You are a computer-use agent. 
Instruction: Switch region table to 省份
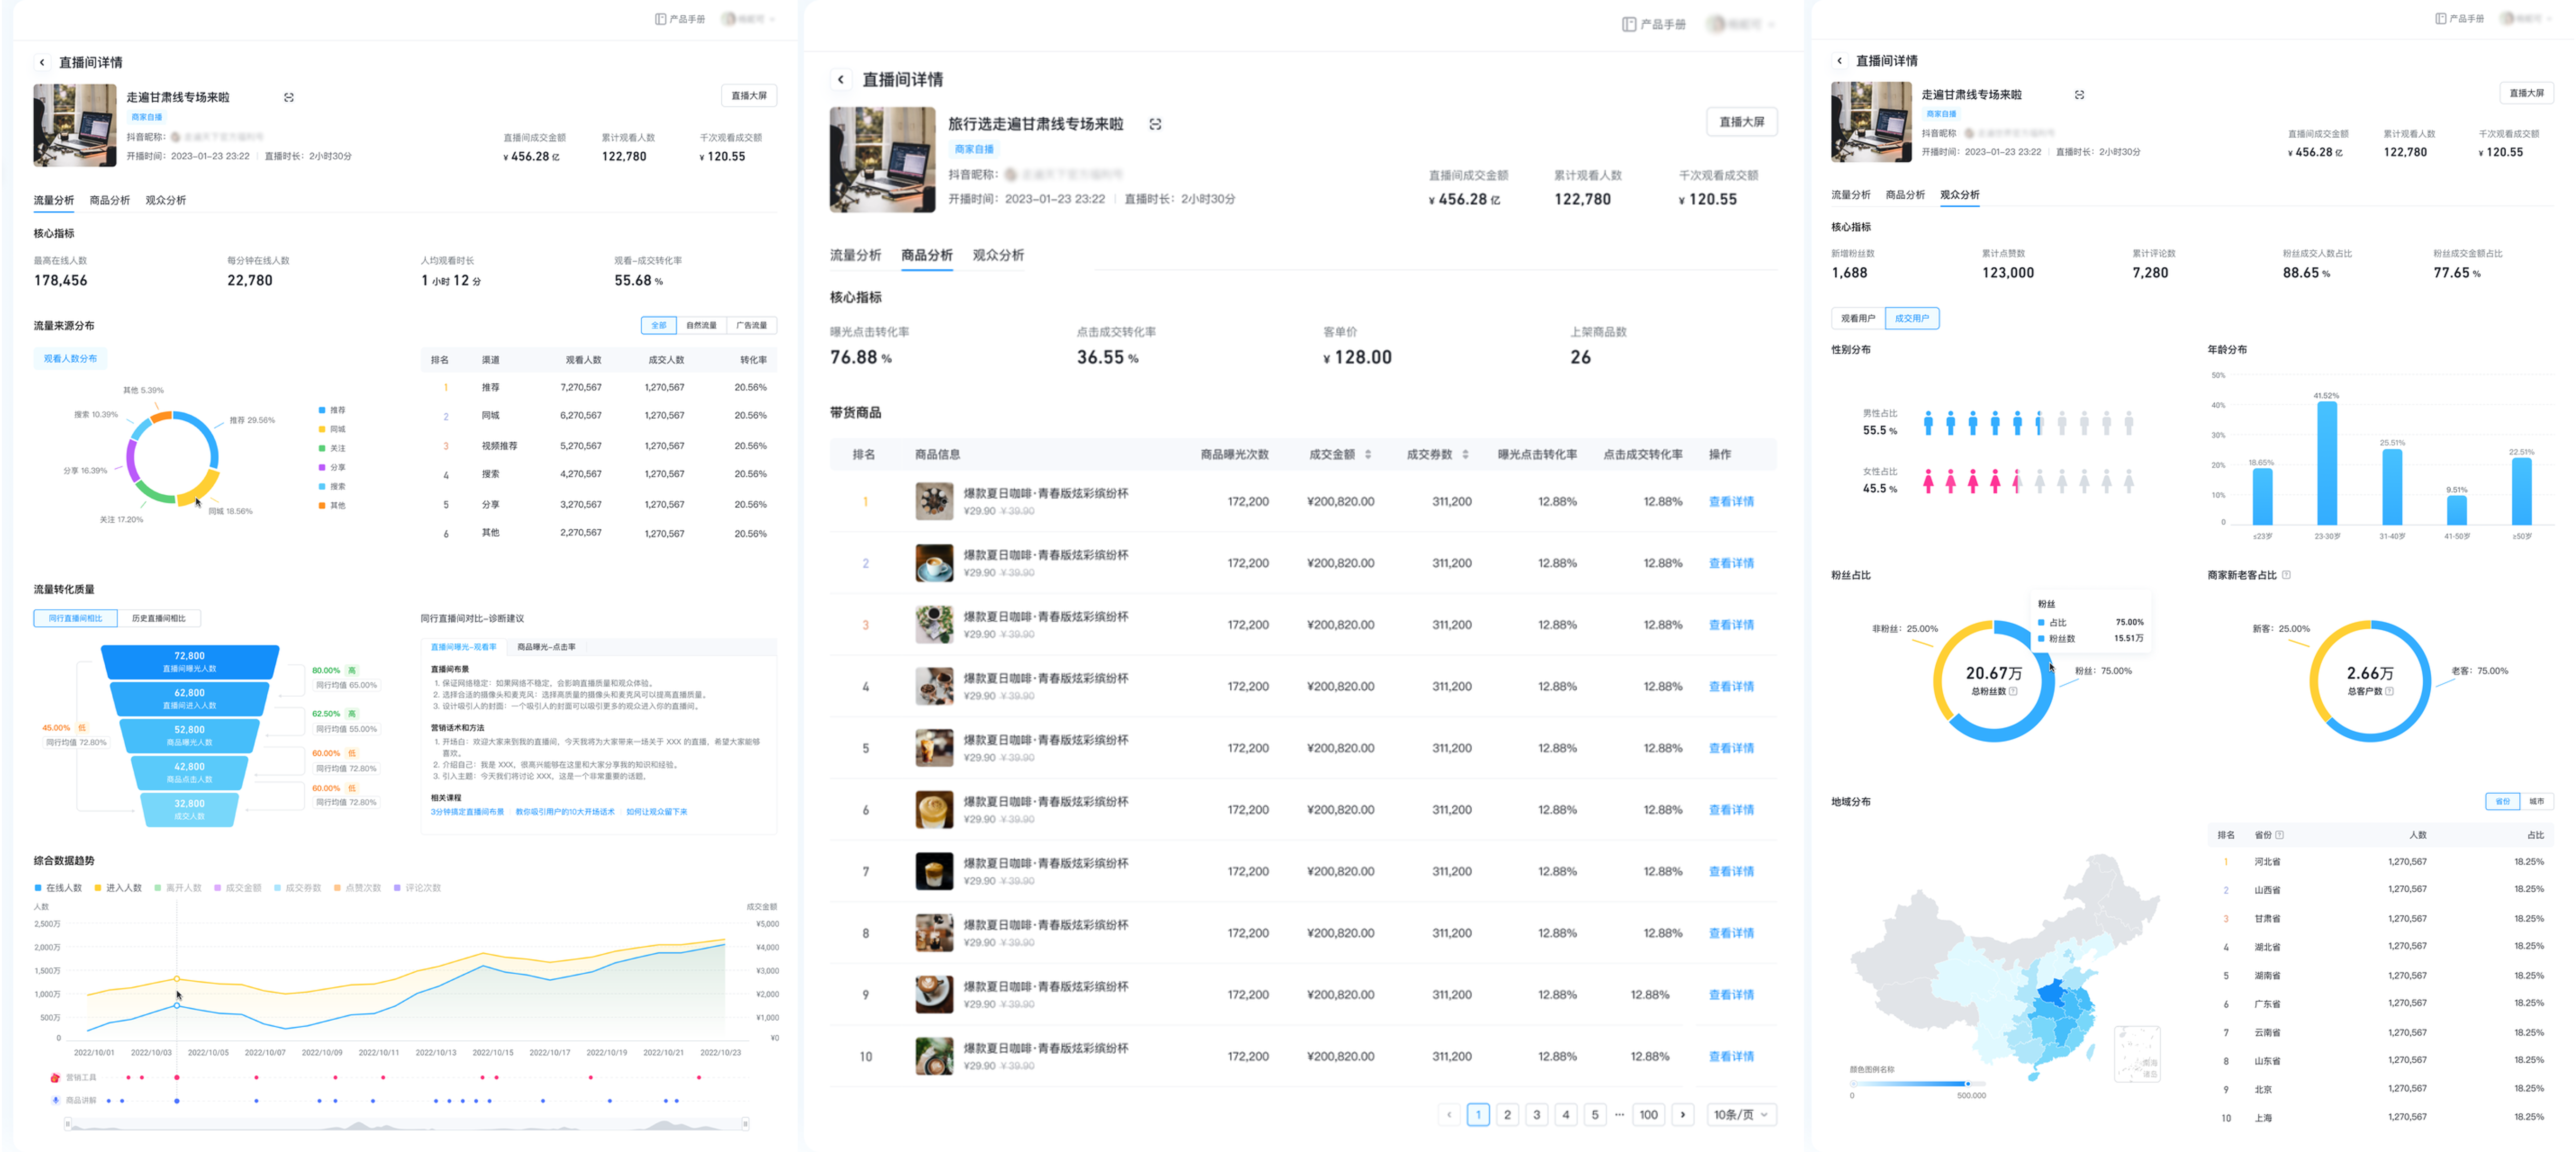2503,801
